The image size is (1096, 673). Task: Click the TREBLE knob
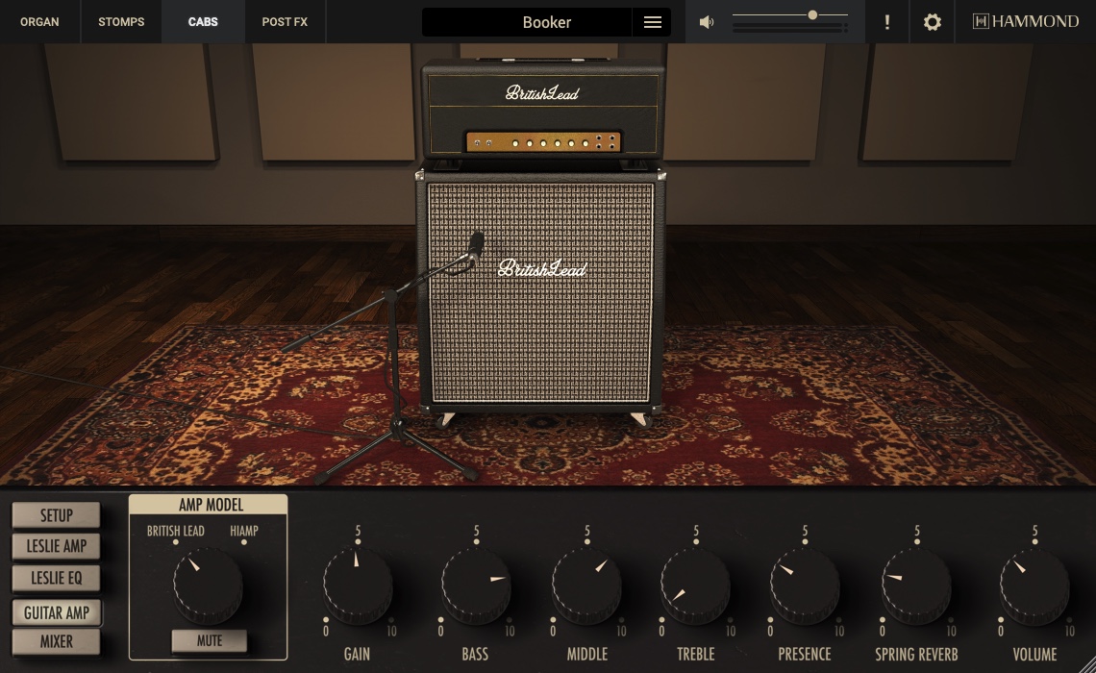click(695, 586)
